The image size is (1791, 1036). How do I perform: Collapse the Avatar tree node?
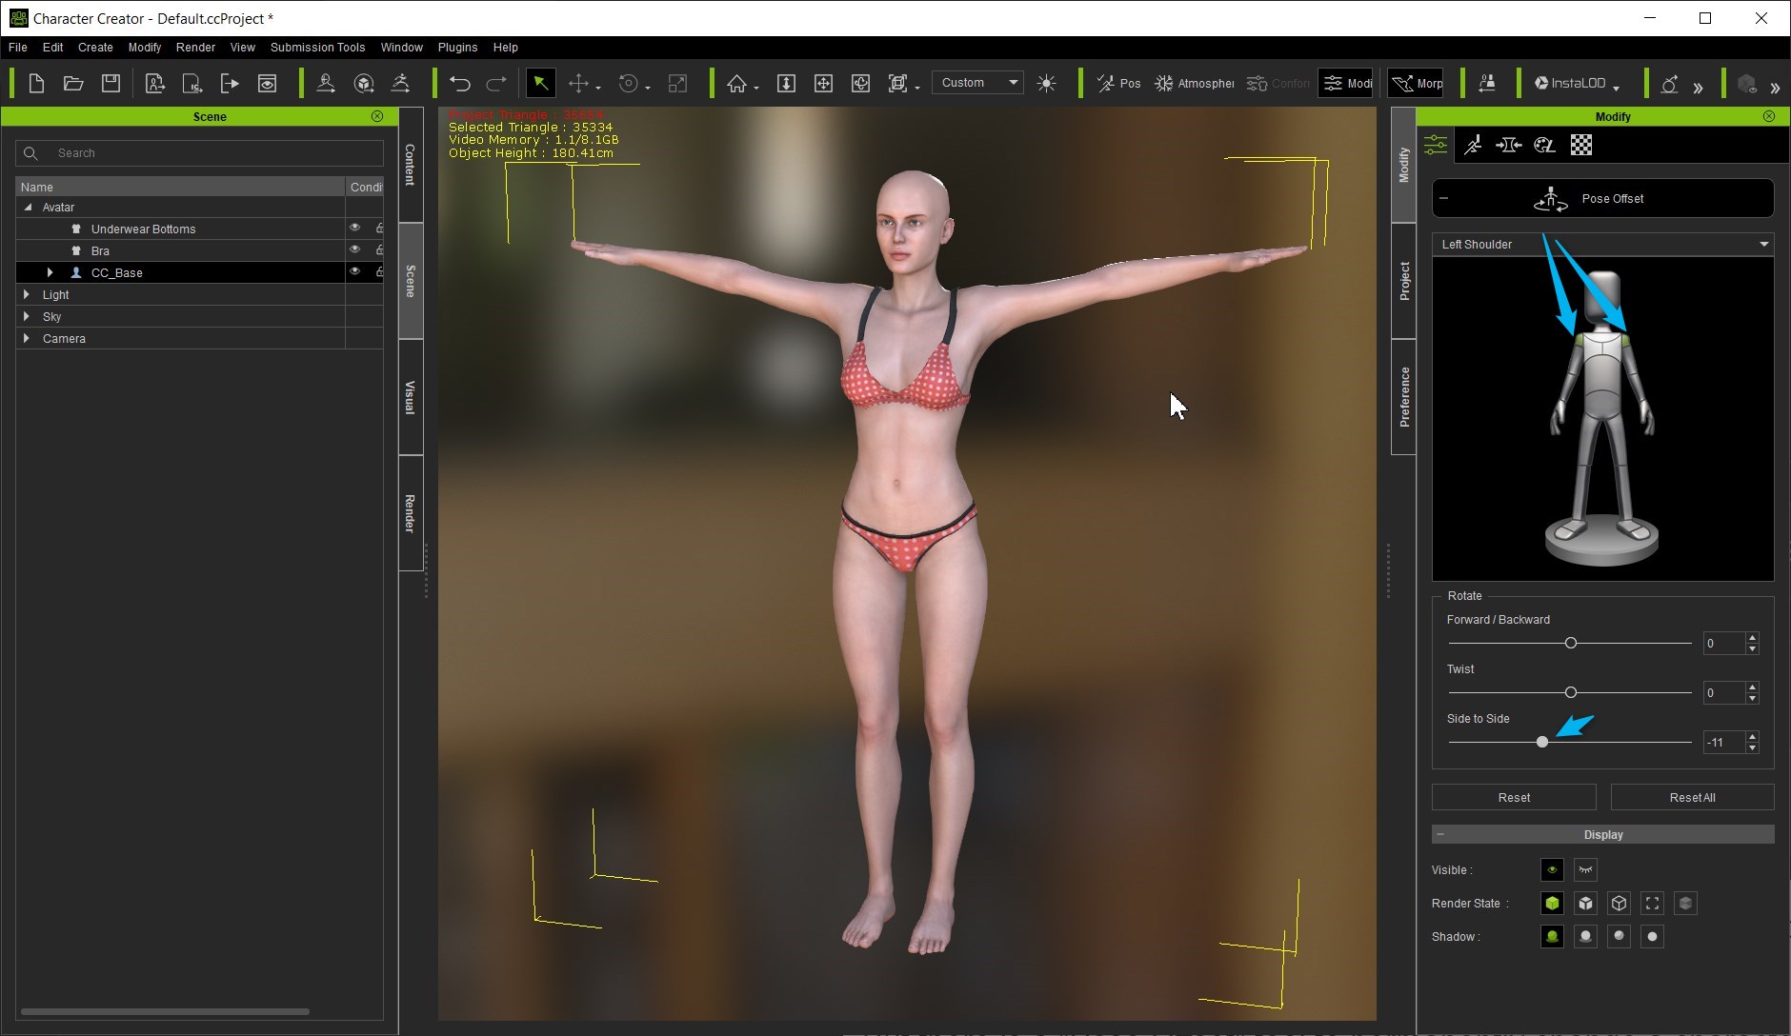tap(28, 207)
